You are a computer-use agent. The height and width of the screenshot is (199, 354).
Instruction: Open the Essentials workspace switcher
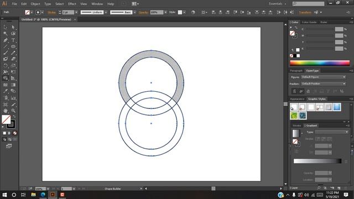click(x=277, y=4)
